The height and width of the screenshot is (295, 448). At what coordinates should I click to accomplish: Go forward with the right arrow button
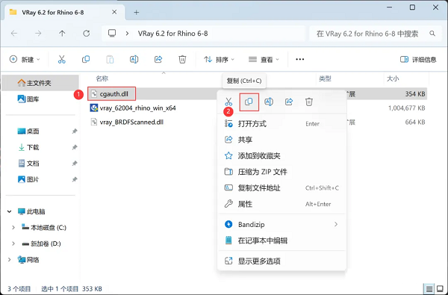pyautogui.click(x=38, y=34)
